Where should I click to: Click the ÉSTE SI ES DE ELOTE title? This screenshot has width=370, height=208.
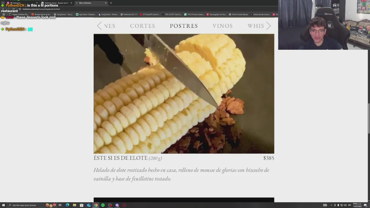click(121, 158)
